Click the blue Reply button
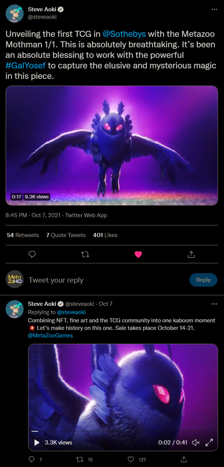Screen dimensions: 224x467 [x=203, y=280]
